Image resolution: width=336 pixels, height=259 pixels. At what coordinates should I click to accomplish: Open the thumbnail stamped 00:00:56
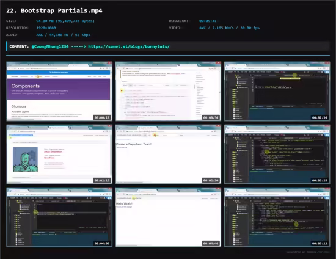tap(168, 91)
